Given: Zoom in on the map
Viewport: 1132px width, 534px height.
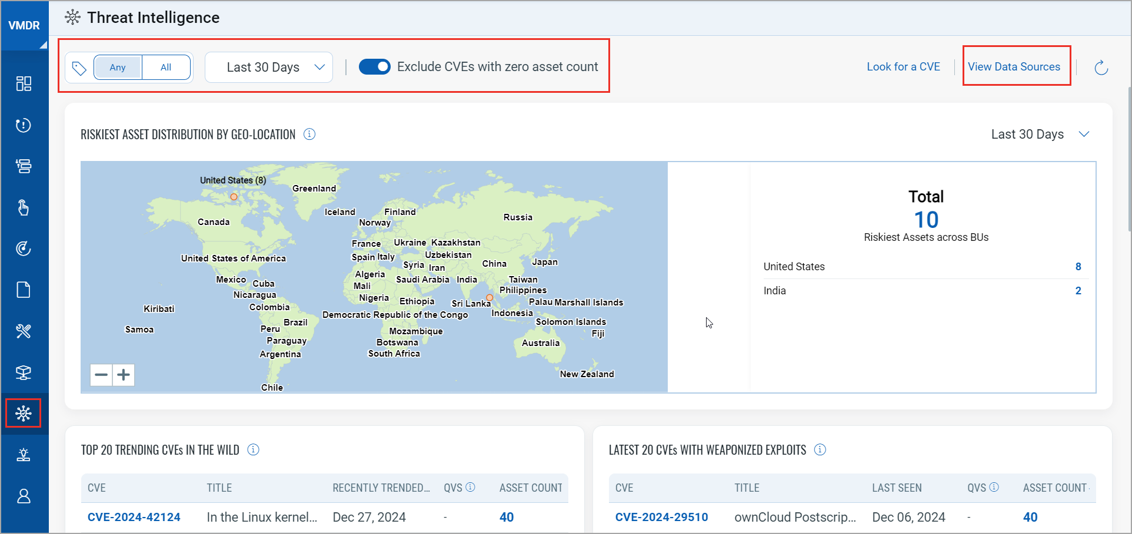Looking at the screenshot, I should pos(124,375).
